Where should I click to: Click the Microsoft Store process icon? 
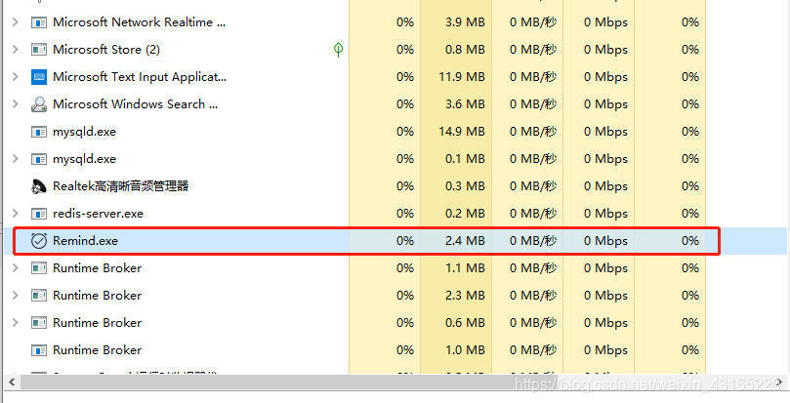pyautogui.click(x=39, y=50)
